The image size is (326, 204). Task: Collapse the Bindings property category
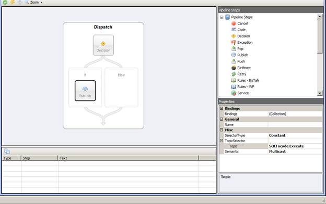pyautogui.click(x=222, y=108)
